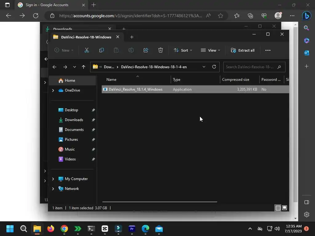Add page to favorites star icon
The height and width of the screenshot is (236, 315).
[220, 16]
